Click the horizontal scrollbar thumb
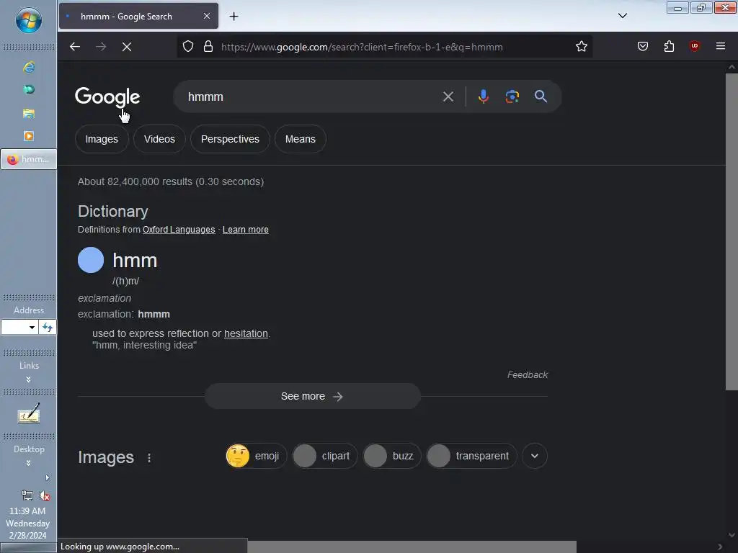 pyautogui.click(x=412, y=547)
